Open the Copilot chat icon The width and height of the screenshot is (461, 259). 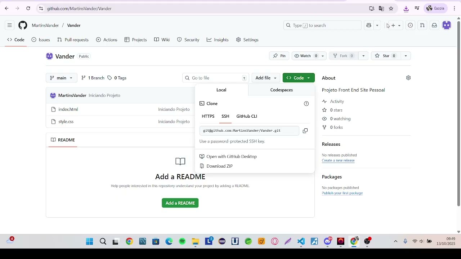point(369,25)
